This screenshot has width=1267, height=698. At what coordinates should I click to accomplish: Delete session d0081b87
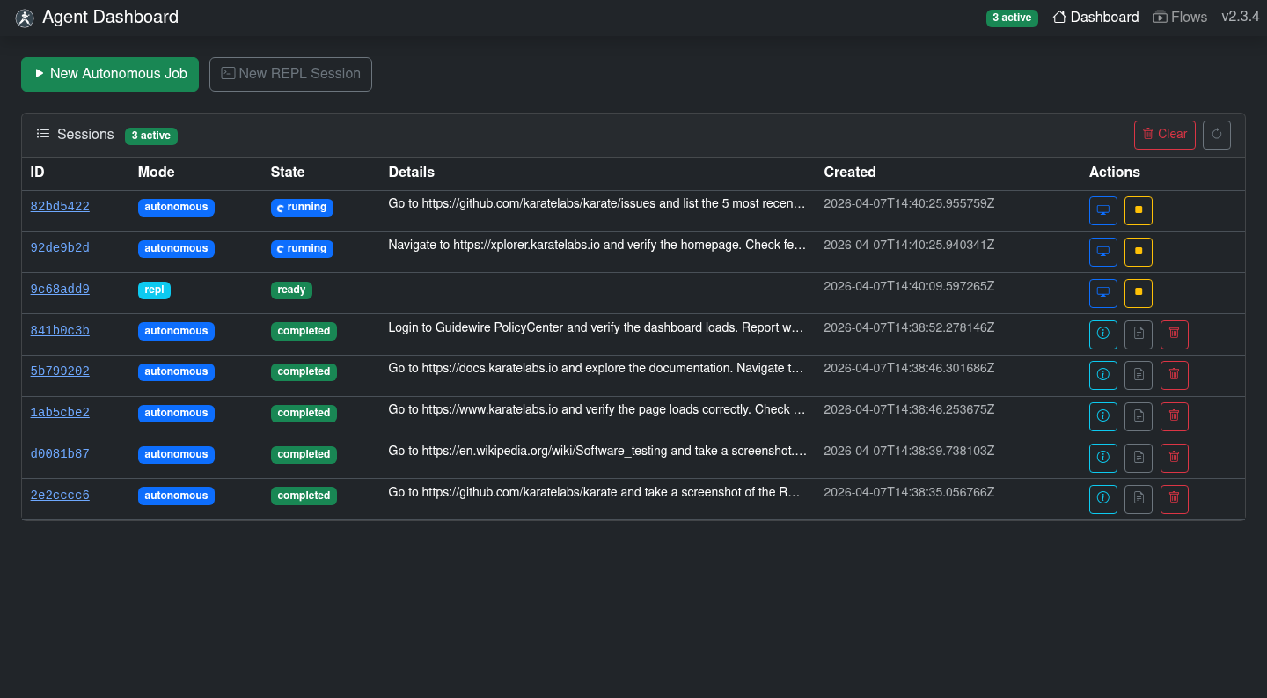pos(1174,458)
